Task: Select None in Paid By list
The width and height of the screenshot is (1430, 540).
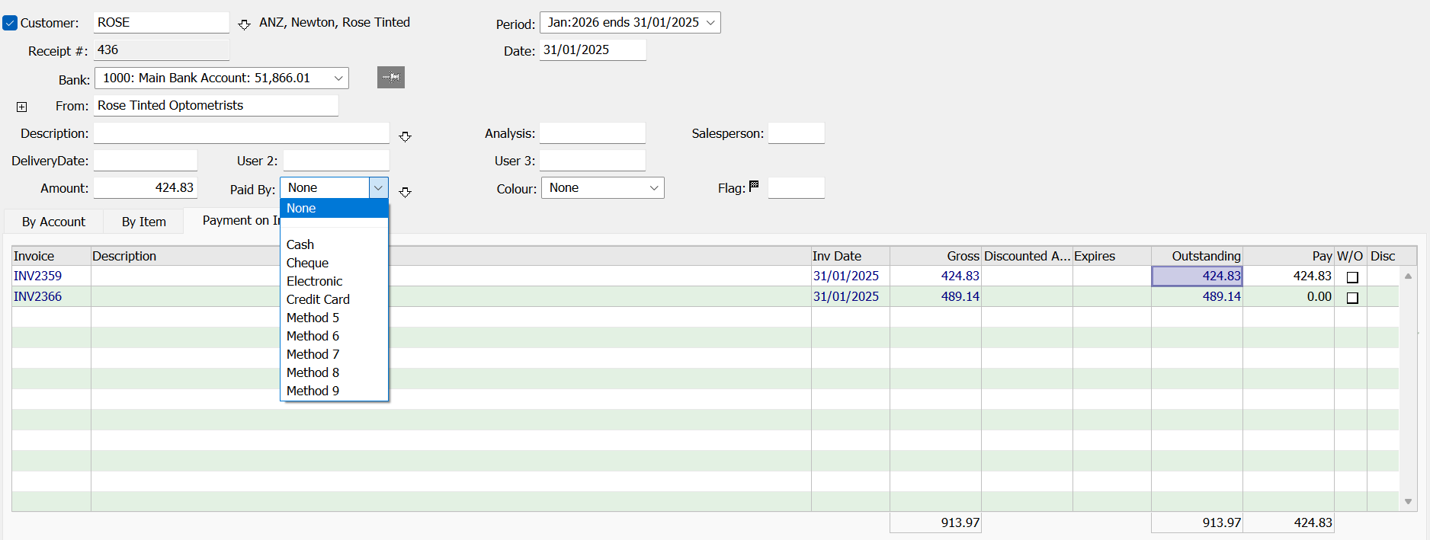Action: 335,208
